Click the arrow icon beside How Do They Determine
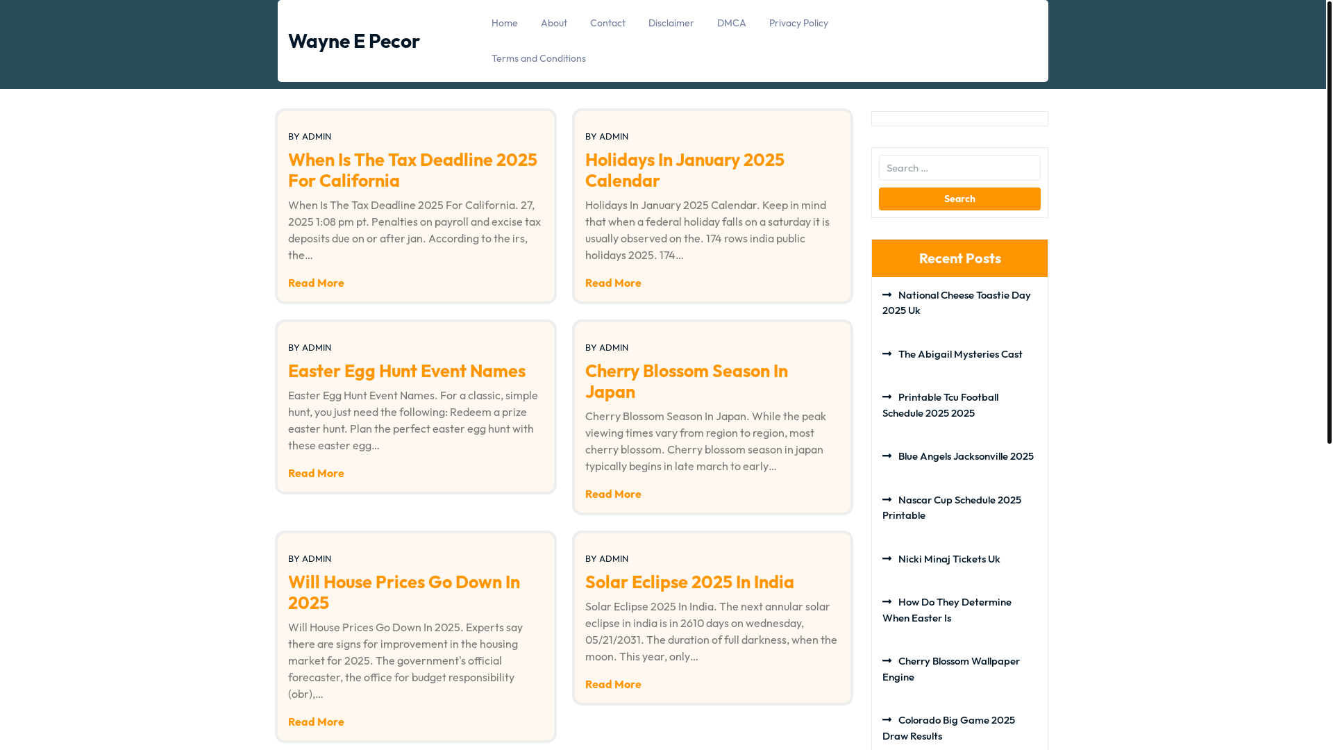 tap(887, 601)
